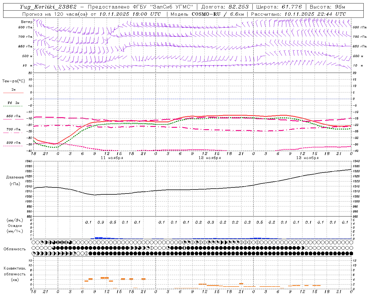Click the Облачность cloud cover label

[15, 249]
